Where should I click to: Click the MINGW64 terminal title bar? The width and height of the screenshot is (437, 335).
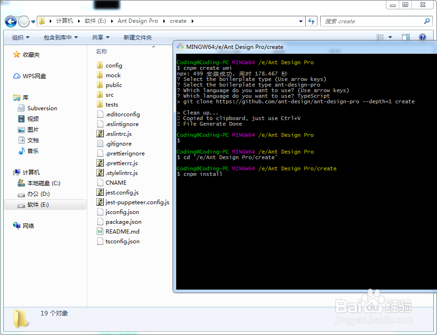(x=305, y=47)
